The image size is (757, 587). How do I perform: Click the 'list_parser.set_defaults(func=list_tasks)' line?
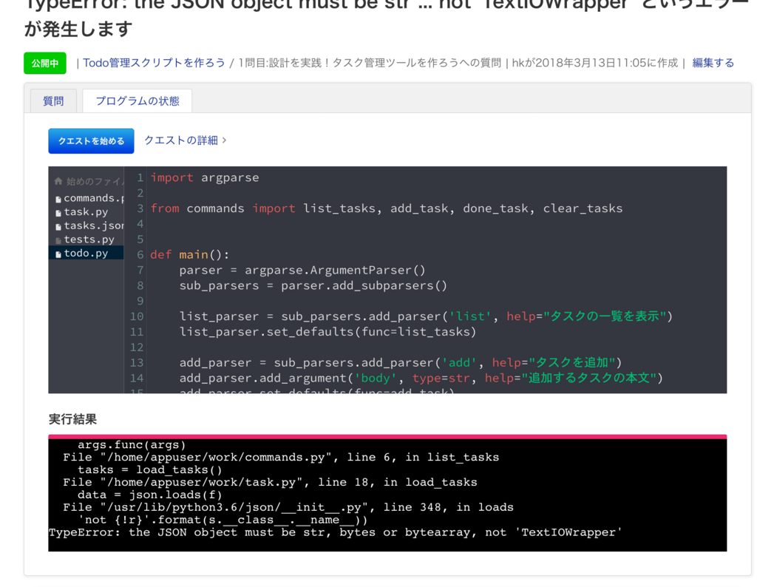coord(327,332)
